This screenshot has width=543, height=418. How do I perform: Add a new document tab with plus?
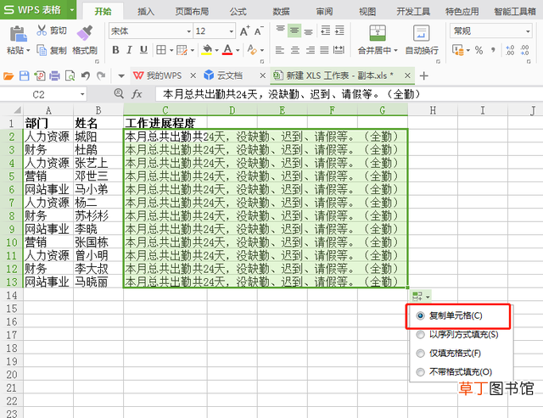(x=424, y=75)
